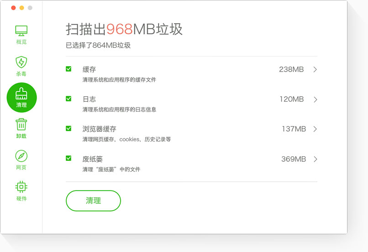The width and height of the screenshot is (368, 252).
Task: Expand the 废纸篓 369MB row chevron
Action: (315, 159)
